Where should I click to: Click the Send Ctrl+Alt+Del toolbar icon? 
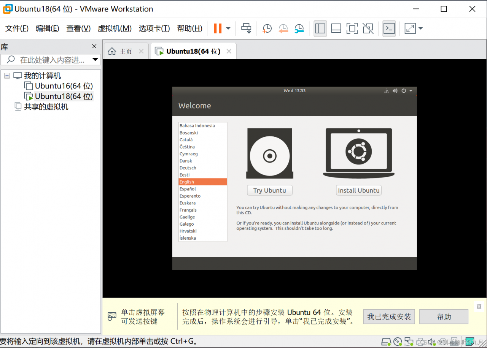click(x=247, y=28)
